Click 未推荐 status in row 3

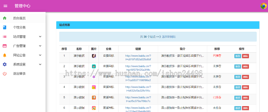click(x=217, y=76)
